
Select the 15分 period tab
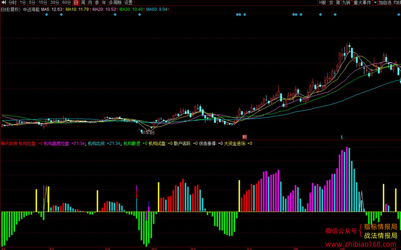pos(43,2)
